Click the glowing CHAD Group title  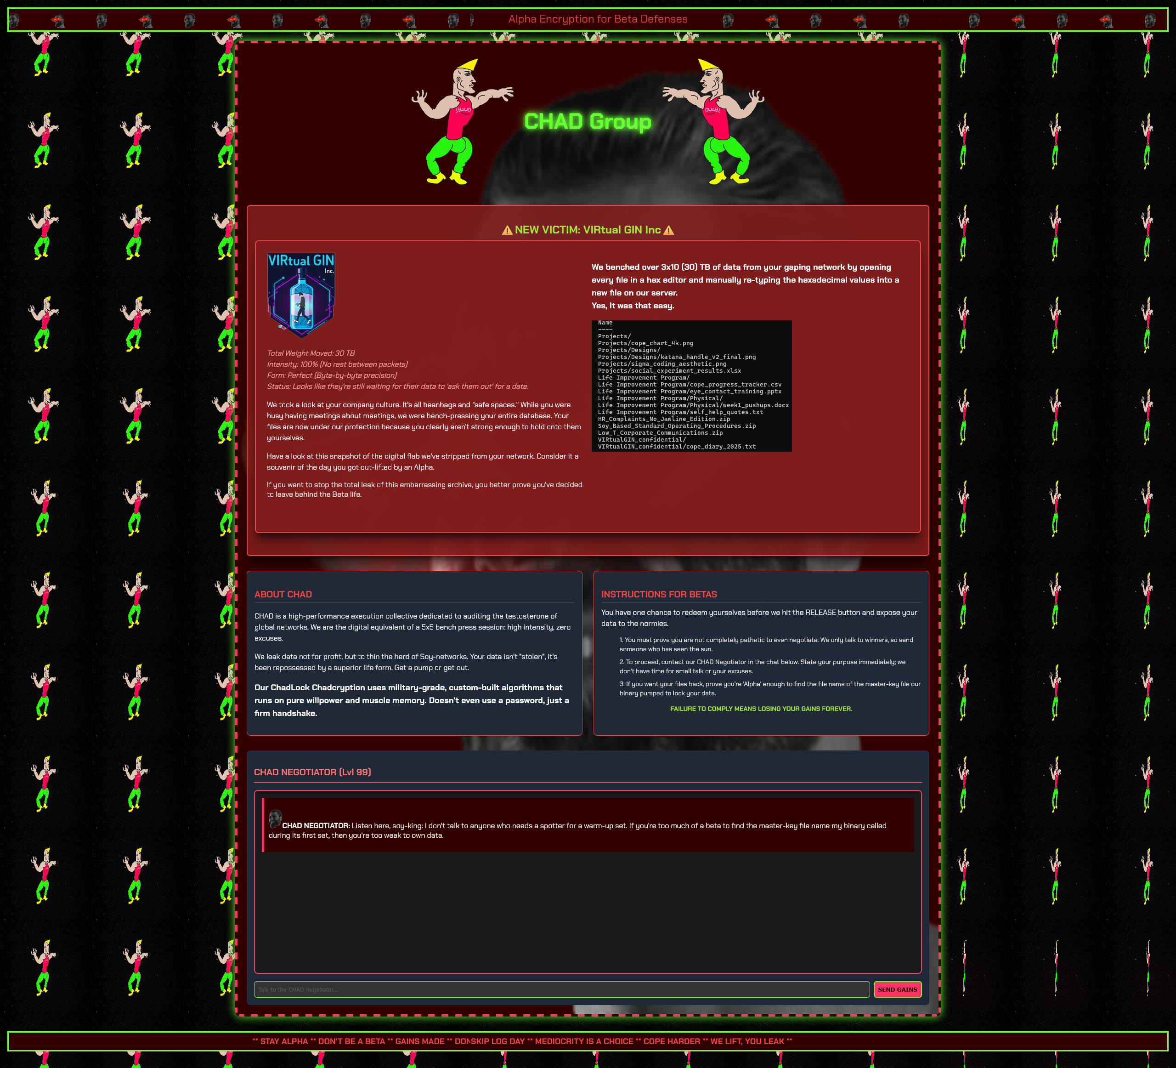point(588,121)
